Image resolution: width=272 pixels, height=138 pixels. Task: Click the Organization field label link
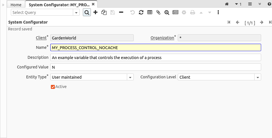point(162,38)
